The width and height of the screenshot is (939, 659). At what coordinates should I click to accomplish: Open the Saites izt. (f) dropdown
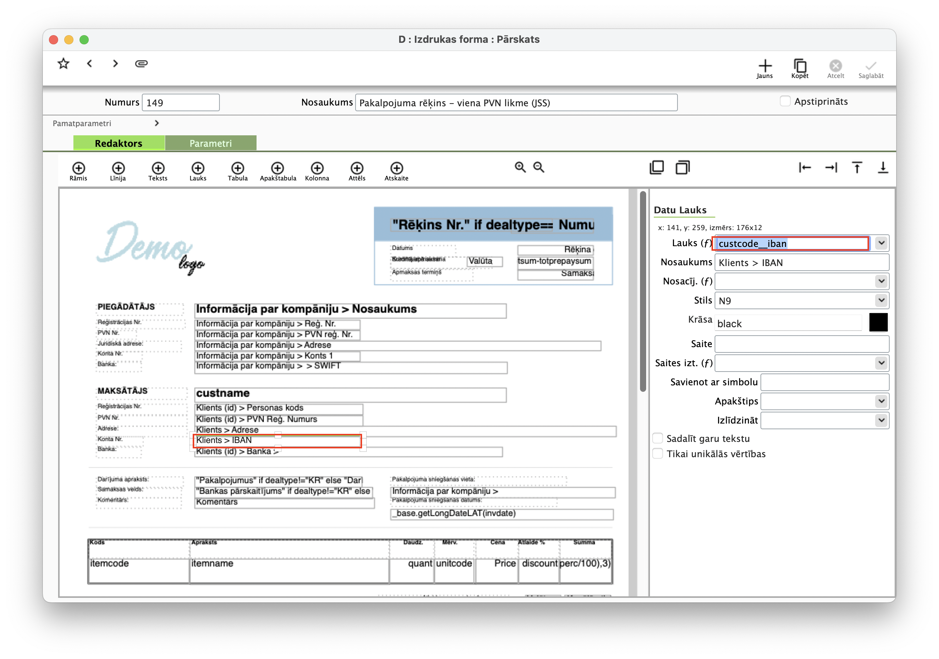point(881,363)
